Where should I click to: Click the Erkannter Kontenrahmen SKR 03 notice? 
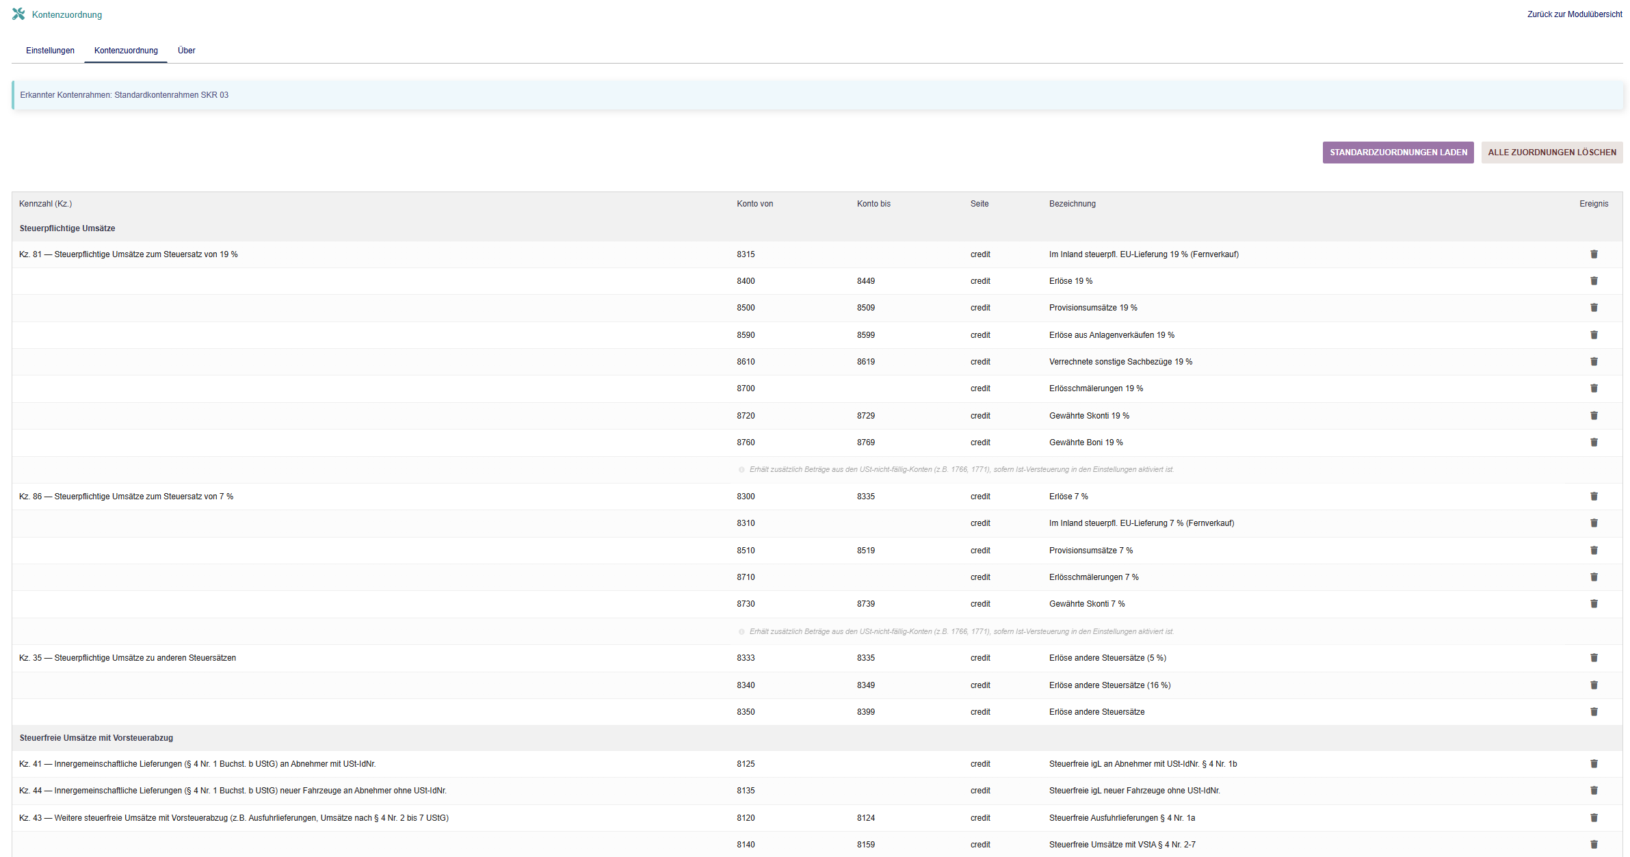click(x=817, y=95)
